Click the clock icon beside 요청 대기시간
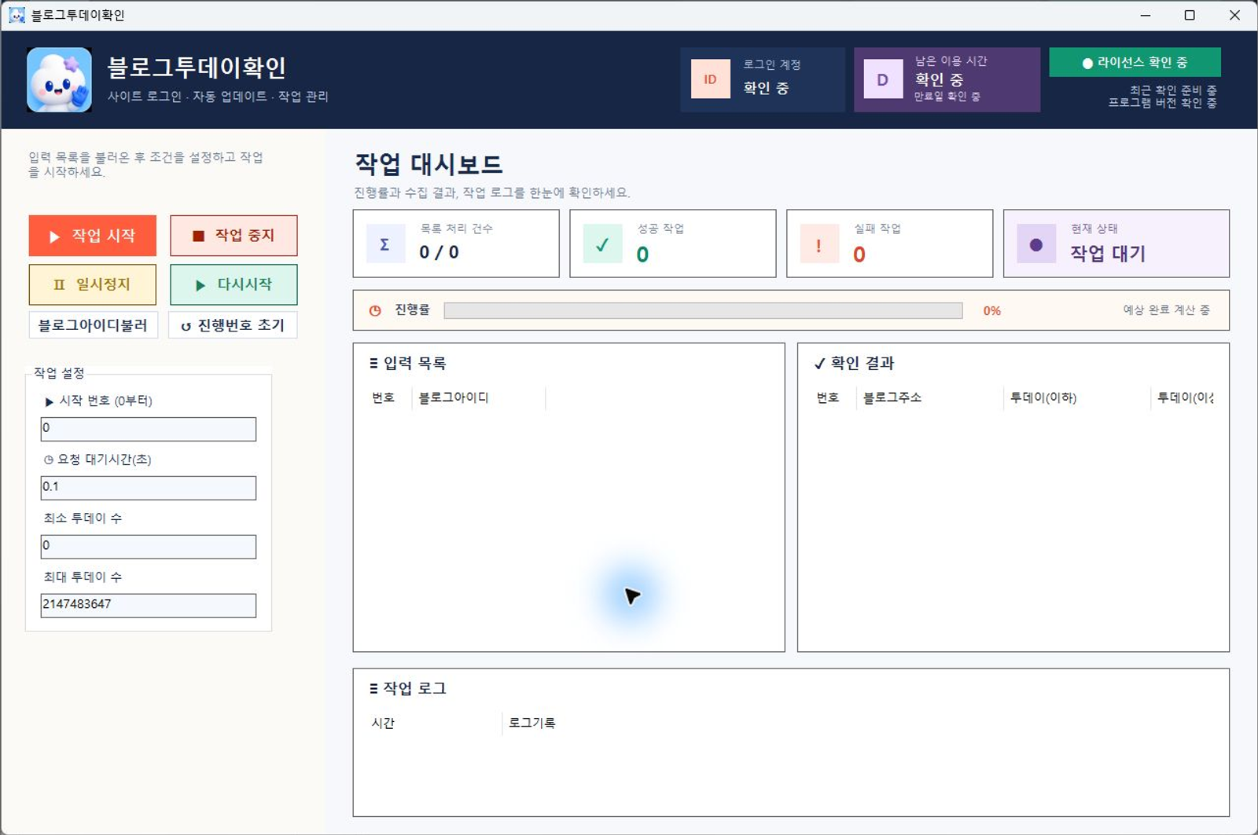Screen dimensions: 1258x835 click(49, 460)
